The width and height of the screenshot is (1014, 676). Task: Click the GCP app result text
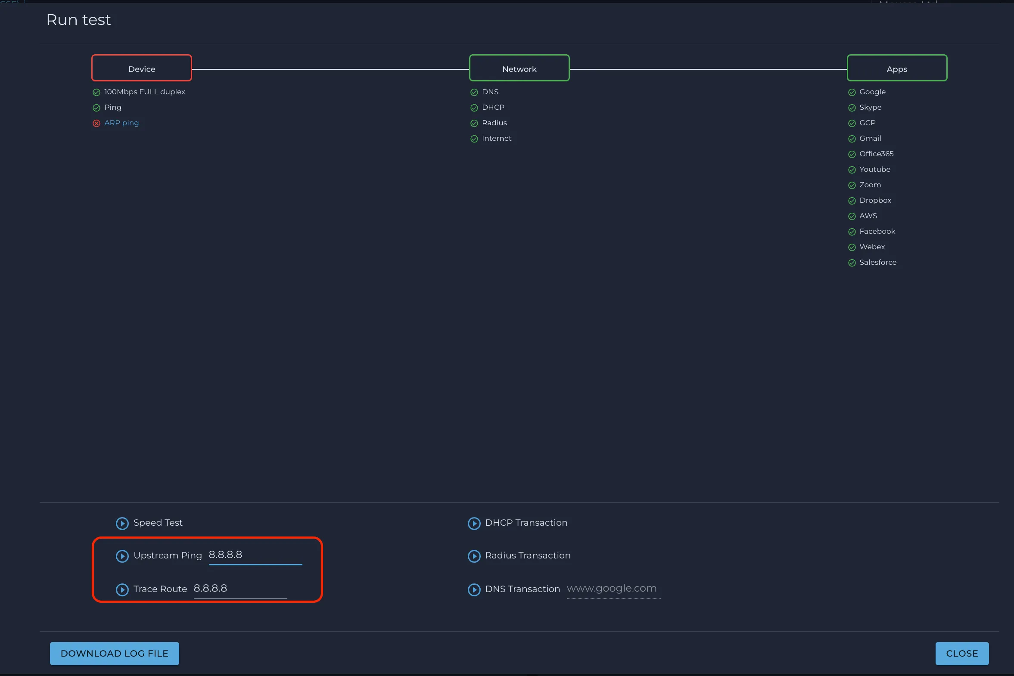868,123
